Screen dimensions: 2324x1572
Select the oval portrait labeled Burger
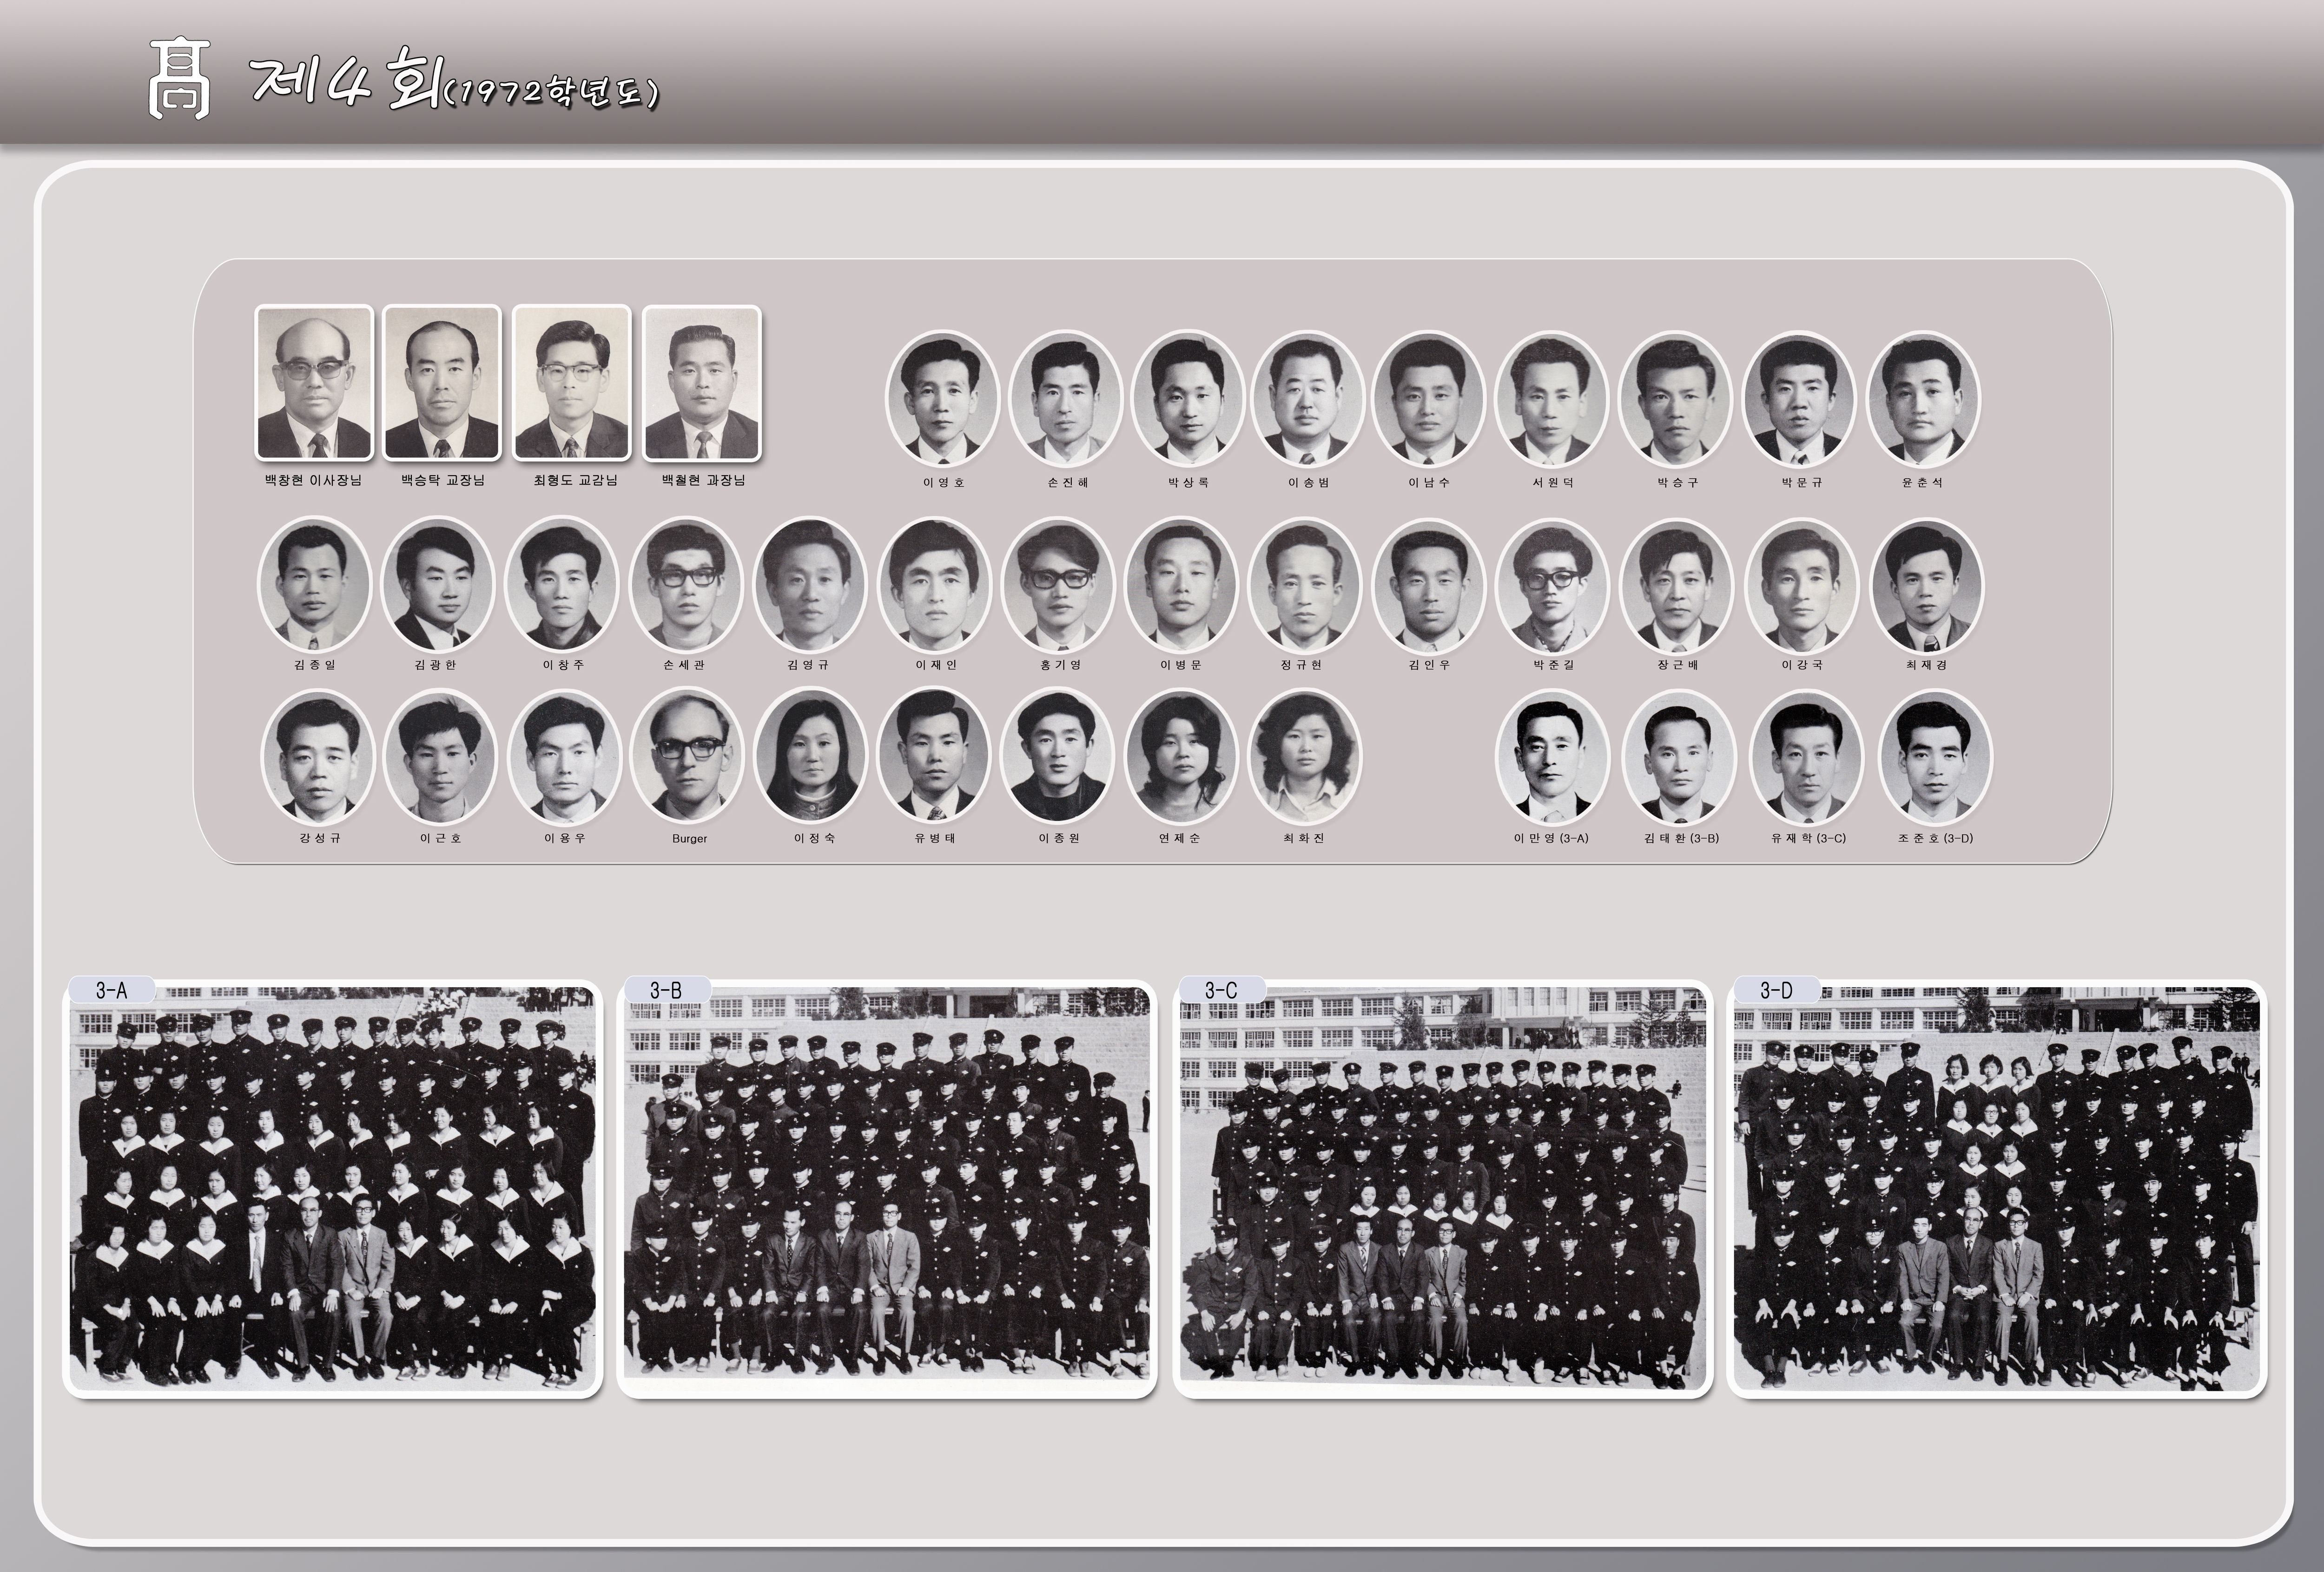point(688,756)
